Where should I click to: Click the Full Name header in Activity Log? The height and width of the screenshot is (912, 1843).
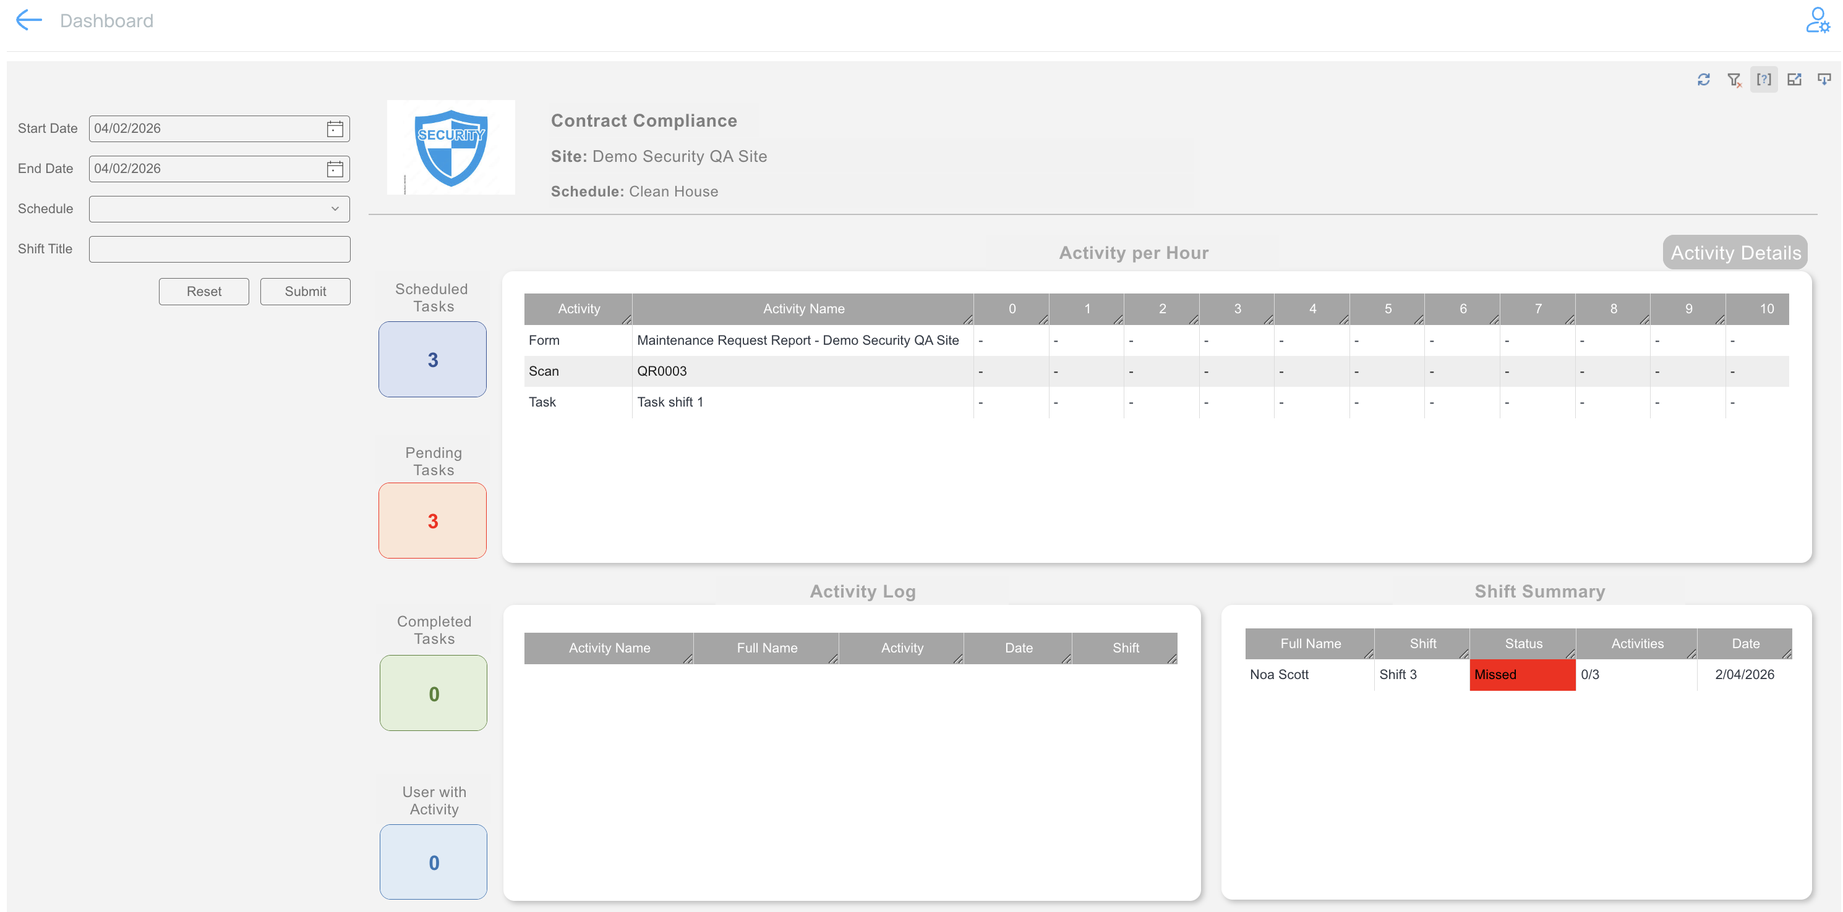pos(766,648)
